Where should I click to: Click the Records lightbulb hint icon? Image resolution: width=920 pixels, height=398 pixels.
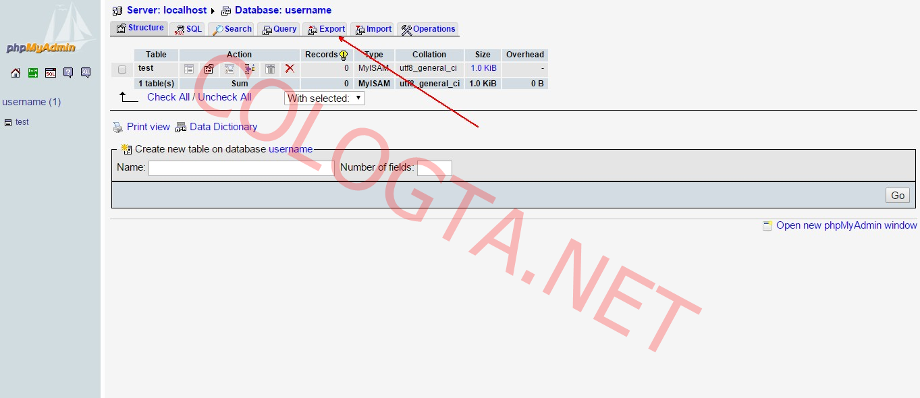[344, 55]
